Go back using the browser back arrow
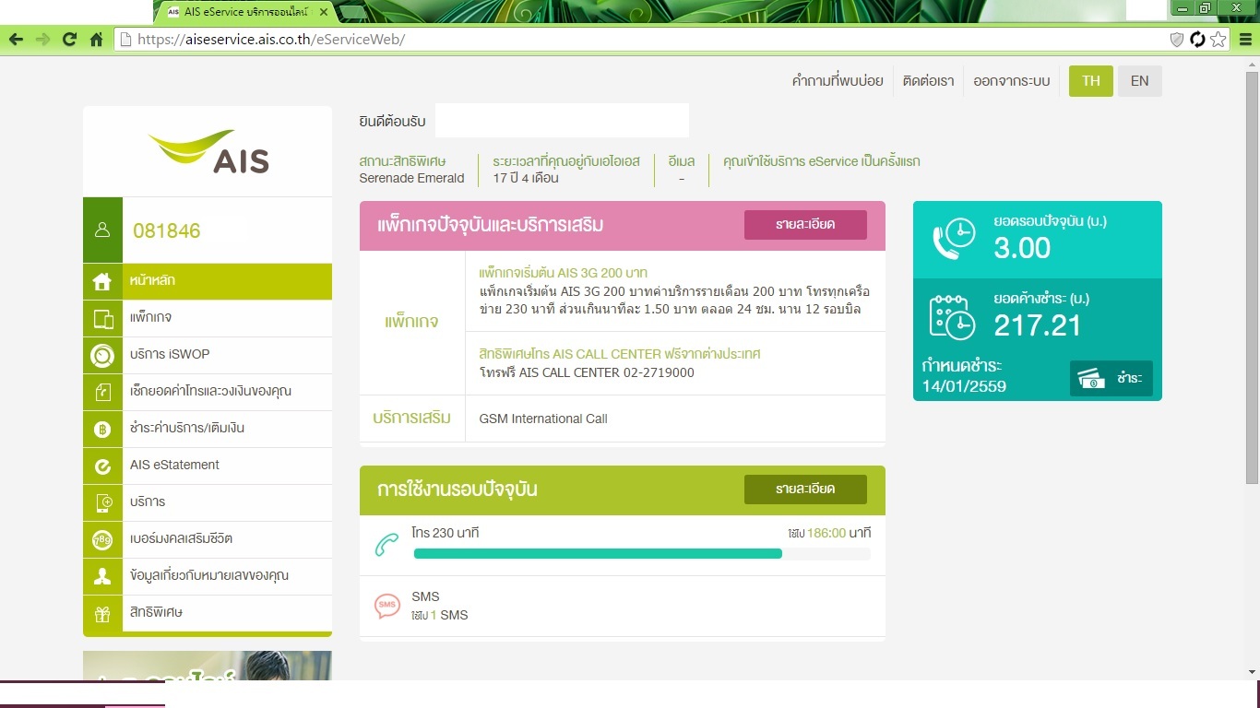This screenshot has width=1260, height=708. coord(16,40)
